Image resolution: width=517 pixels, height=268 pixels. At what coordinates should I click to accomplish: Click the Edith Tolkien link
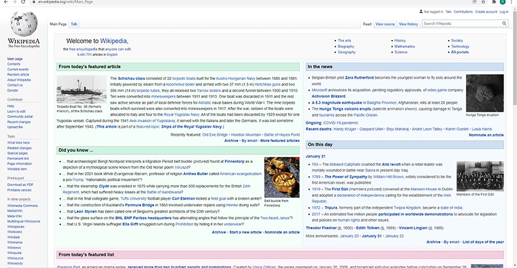pos(368,228)
